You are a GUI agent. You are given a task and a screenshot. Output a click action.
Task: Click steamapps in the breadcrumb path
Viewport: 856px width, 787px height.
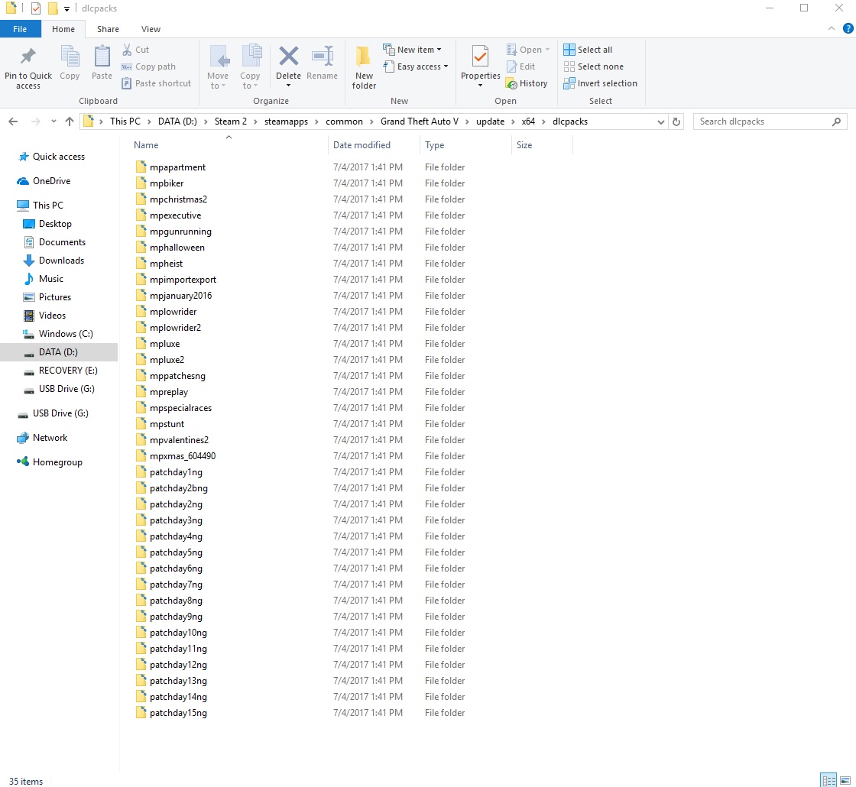coord(286,121)
